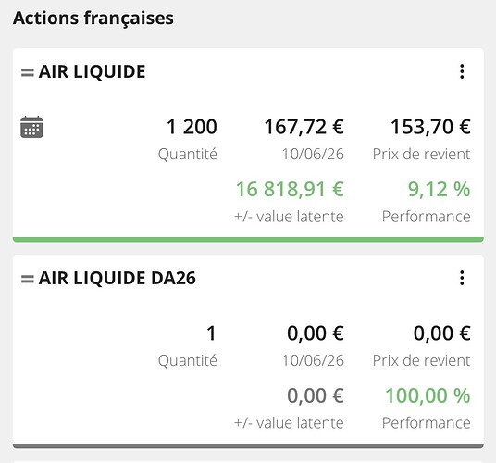Click the DA26 Prix de revient label
The width and height of the screenshot is (496, 463).
click(x=421, y=360)
